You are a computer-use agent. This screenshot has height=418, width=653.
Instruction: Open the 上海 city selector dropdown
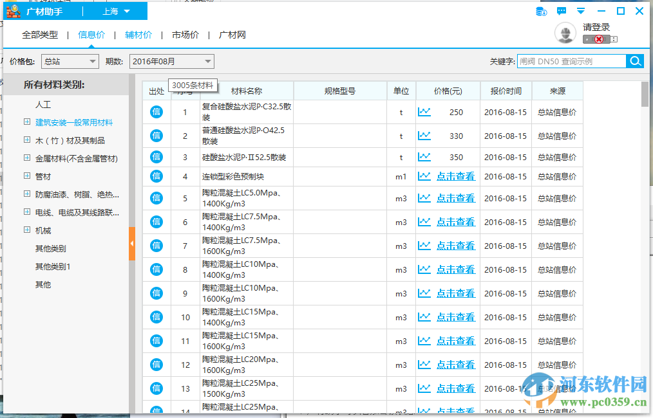point(122,11)
